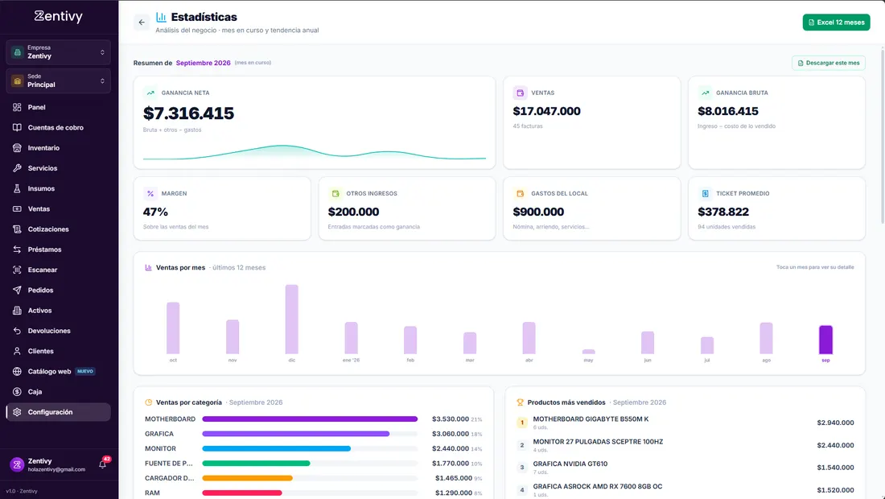Image resolution: width=885 pixels, height=499 pixels.
Task: Open the Cotizaciones menu item
Action: pyautogui.click(x=58, y=229)
